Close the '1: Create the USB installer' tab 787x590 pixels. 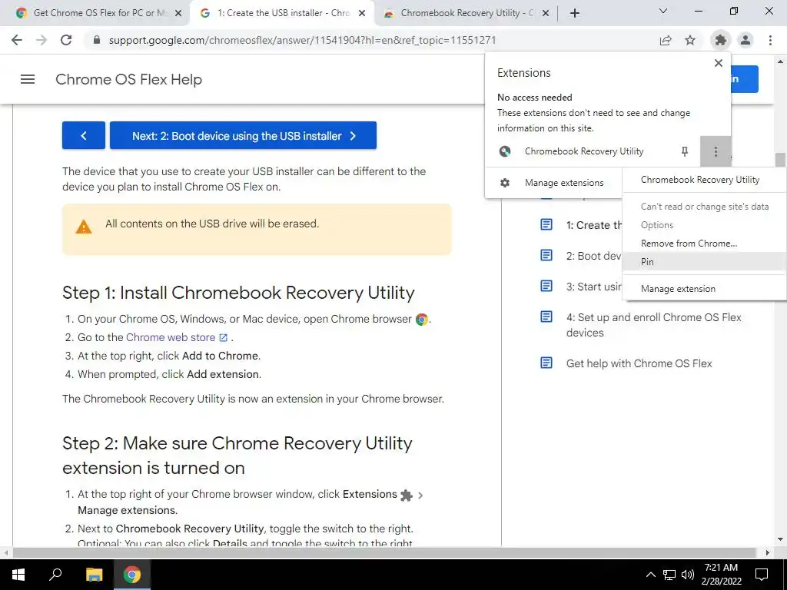362,14
